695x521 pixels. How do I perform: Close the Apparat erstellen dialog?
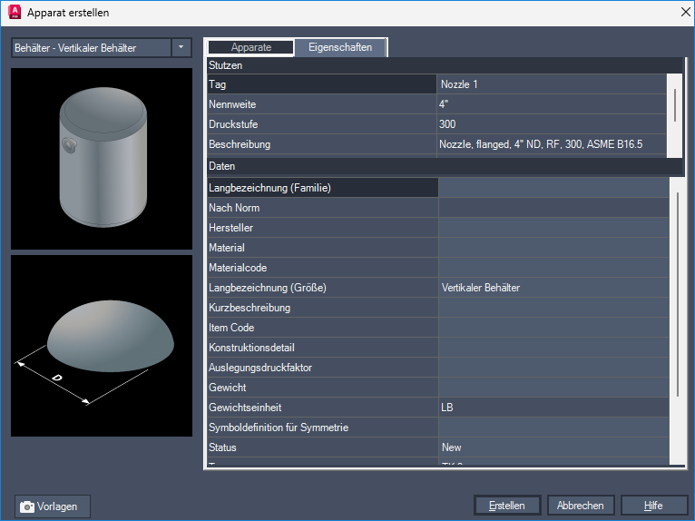tap(685, 12)
